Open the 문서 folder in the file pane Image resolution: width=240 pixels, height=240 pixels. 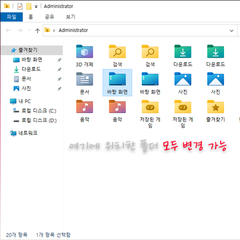point(84,83)
